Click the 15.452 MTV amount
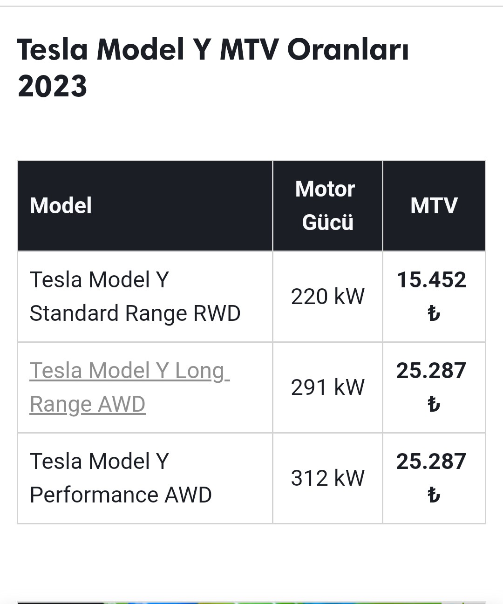This screenshot has width=503, height=604. point(431,280)
